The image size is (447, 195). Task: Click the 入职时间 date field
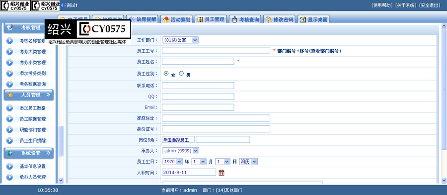click(189, 172)
